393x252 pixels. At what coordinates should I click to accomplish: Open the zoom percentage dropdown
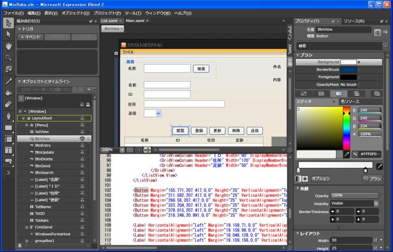coord(122,150)
